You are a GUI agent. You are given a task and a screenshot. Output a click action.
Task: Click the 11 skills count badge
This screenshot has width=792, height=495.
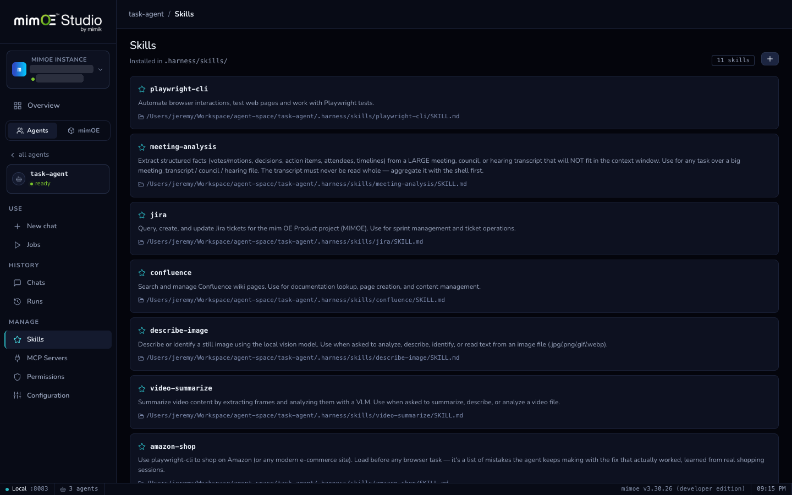pyautogui.click(x=733, y=60)
